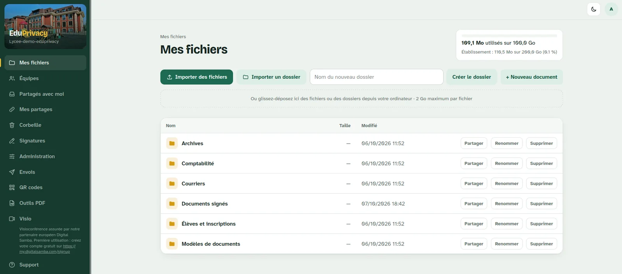
Task: Toggle dark mode with the moon icon
Action: [594, 9]
